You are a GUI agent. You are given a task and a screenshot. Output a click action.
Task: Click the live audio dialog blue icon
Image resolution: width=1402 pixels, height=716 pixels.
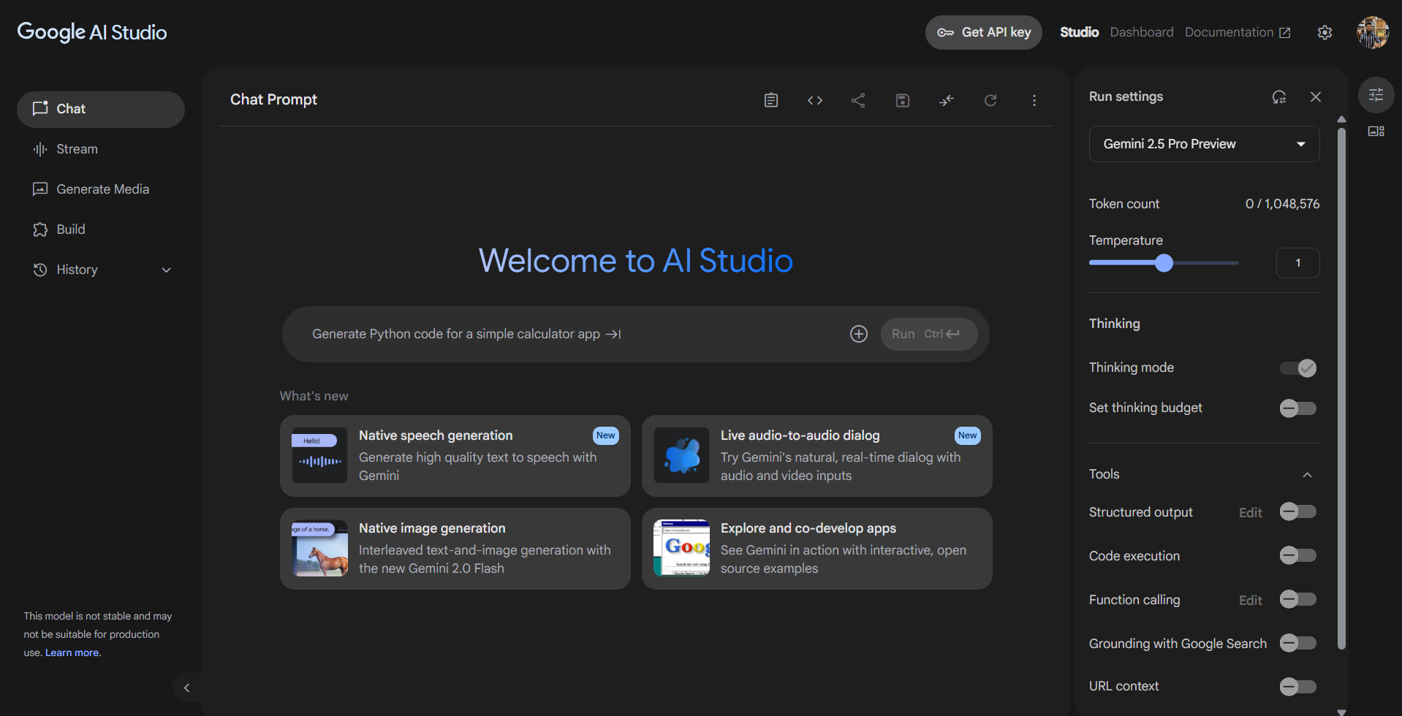681,455
